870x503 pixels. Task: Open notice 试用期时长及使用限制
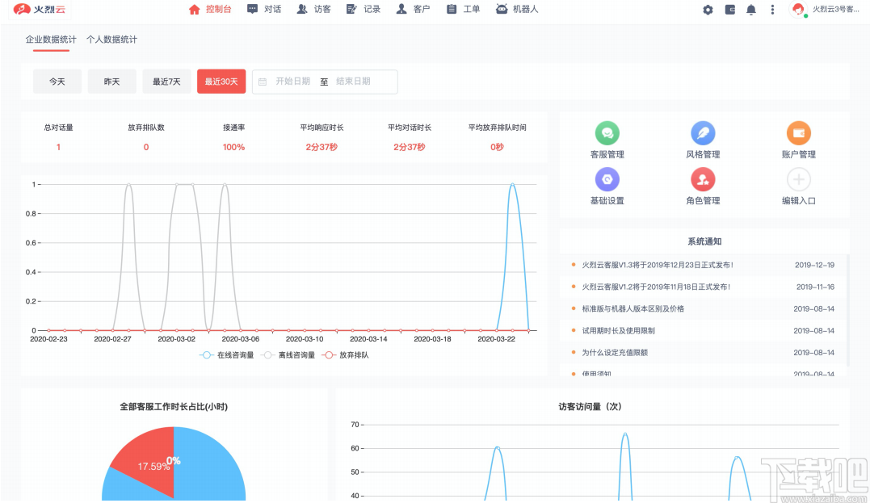(x=618, y=330)
